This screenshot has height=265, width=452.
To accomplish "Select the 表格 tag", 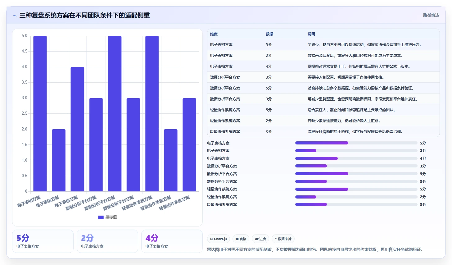I will tap(241, 239).
